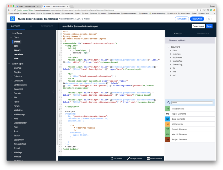
Task: Click the Elements by Fields header
Action: pos(177,40)
